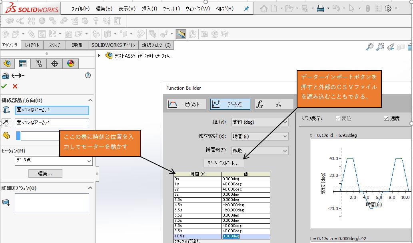Click the データ インポート button
This screenshot has width=413, height=243.
(x=223, y=163)
